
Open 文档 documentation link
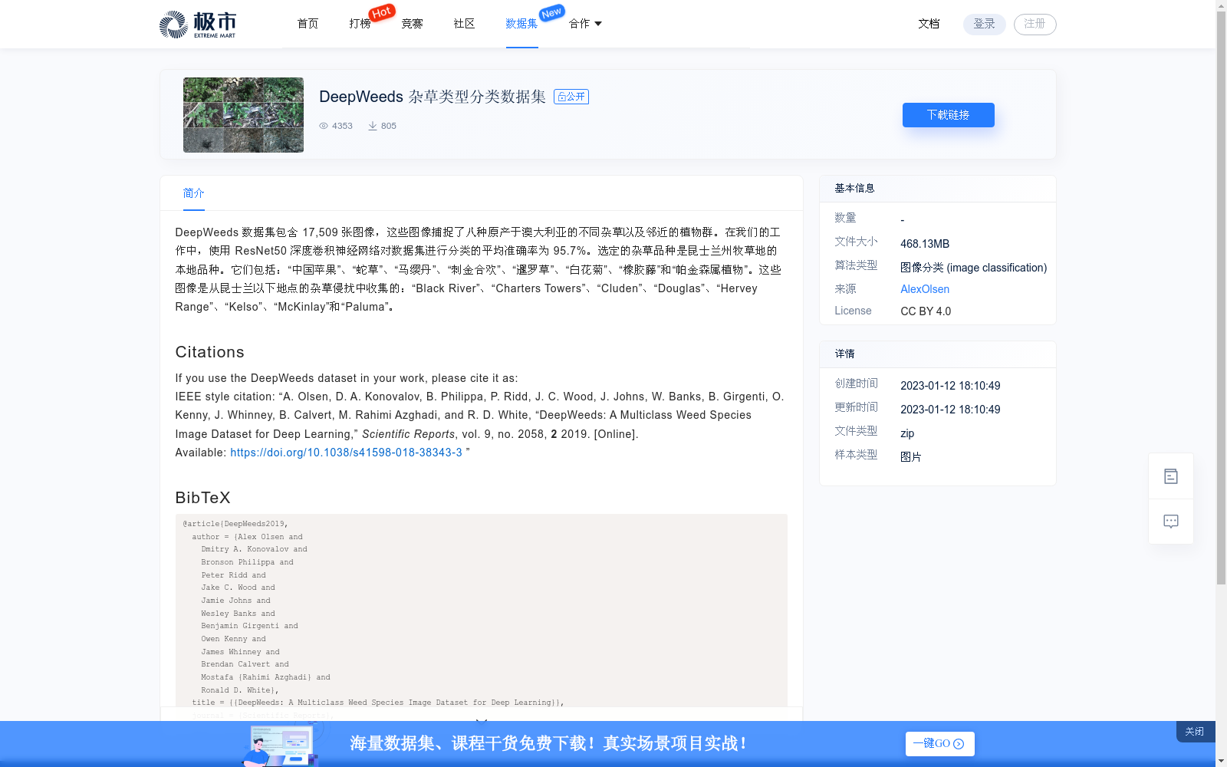click(929, 24)
